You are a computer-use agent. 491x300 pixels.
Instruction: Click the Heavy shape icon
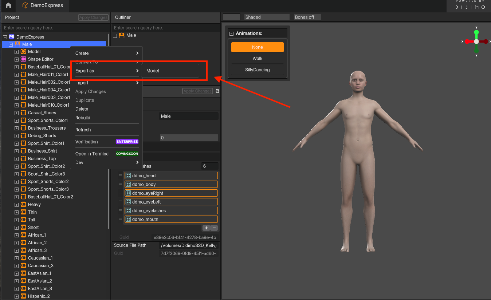23,205
